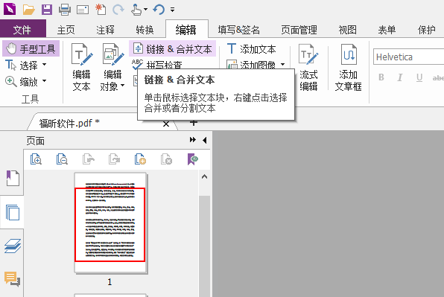Toggle strikethrough abc formatting

pos(438,77)
